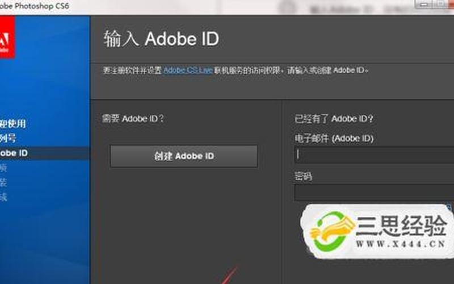Click the 需要 Adobe ID? text
Image resolution: width=454 pixels, height=284 pixels.
[x=133, y=119]
